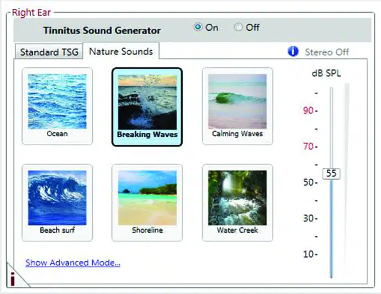This screenshot has height=294, width=381.
Task: Open the Show Advanced Mode link
Action: pyautogui.click(x=73, y=263)
